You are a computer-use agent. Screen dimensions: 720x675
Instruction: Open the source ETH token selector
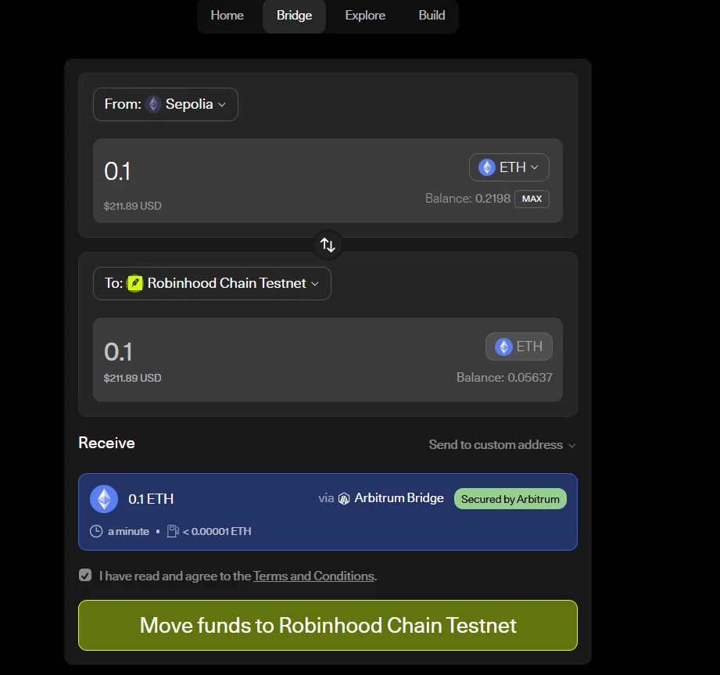[509, 167]
